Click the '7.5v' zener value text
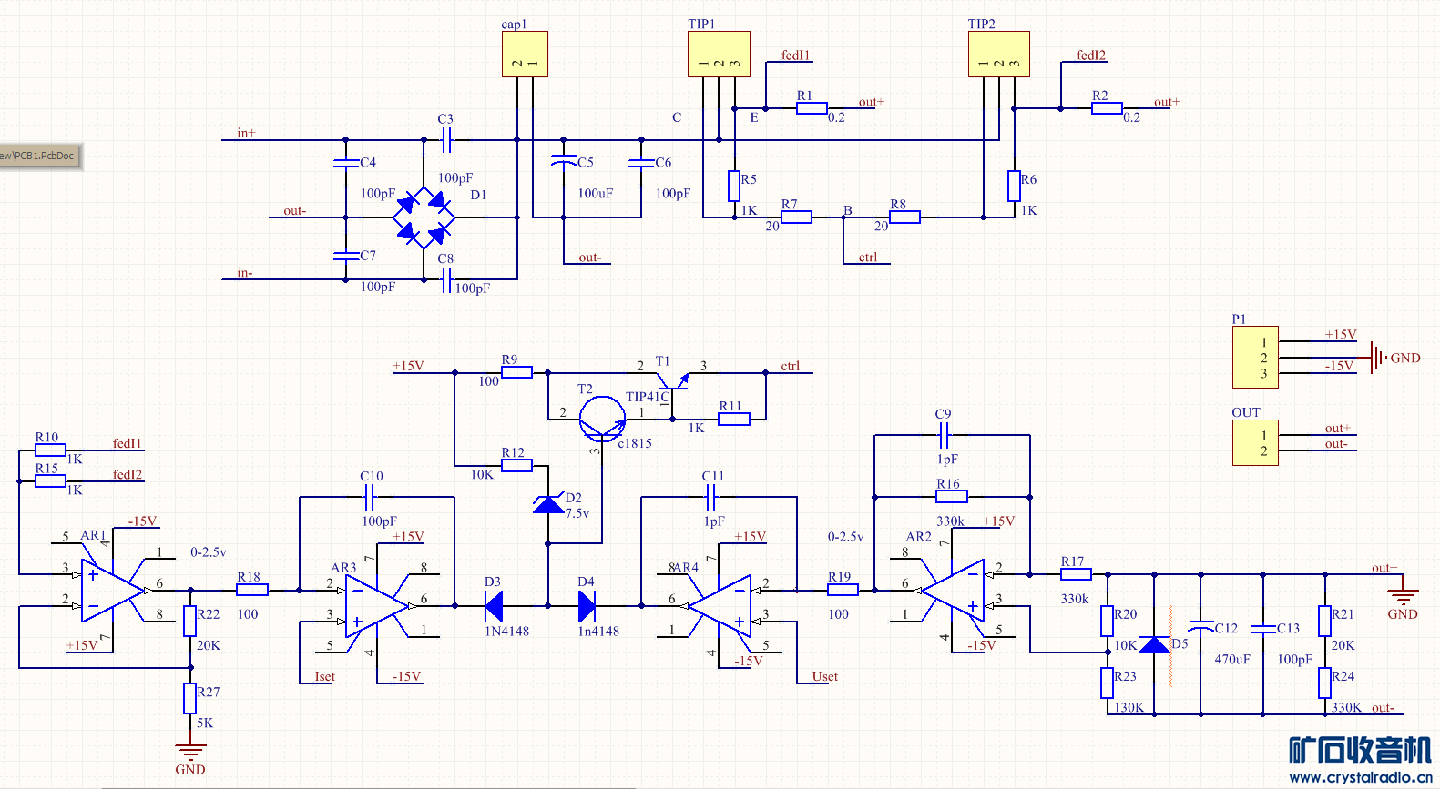This screenshot has width=1440, height=789. [x=577, y=513]
